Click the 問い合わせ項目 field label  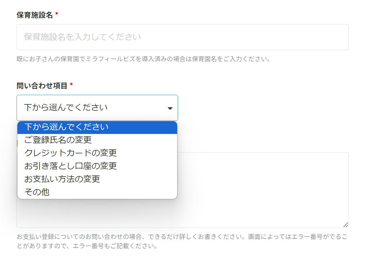[x=42, y=86]
